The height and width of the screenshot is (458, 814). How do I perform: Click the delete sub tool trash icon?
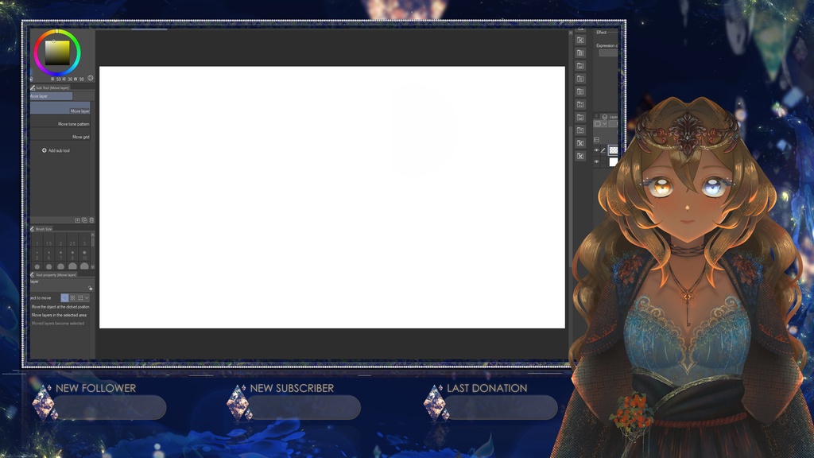pos(91,219)
